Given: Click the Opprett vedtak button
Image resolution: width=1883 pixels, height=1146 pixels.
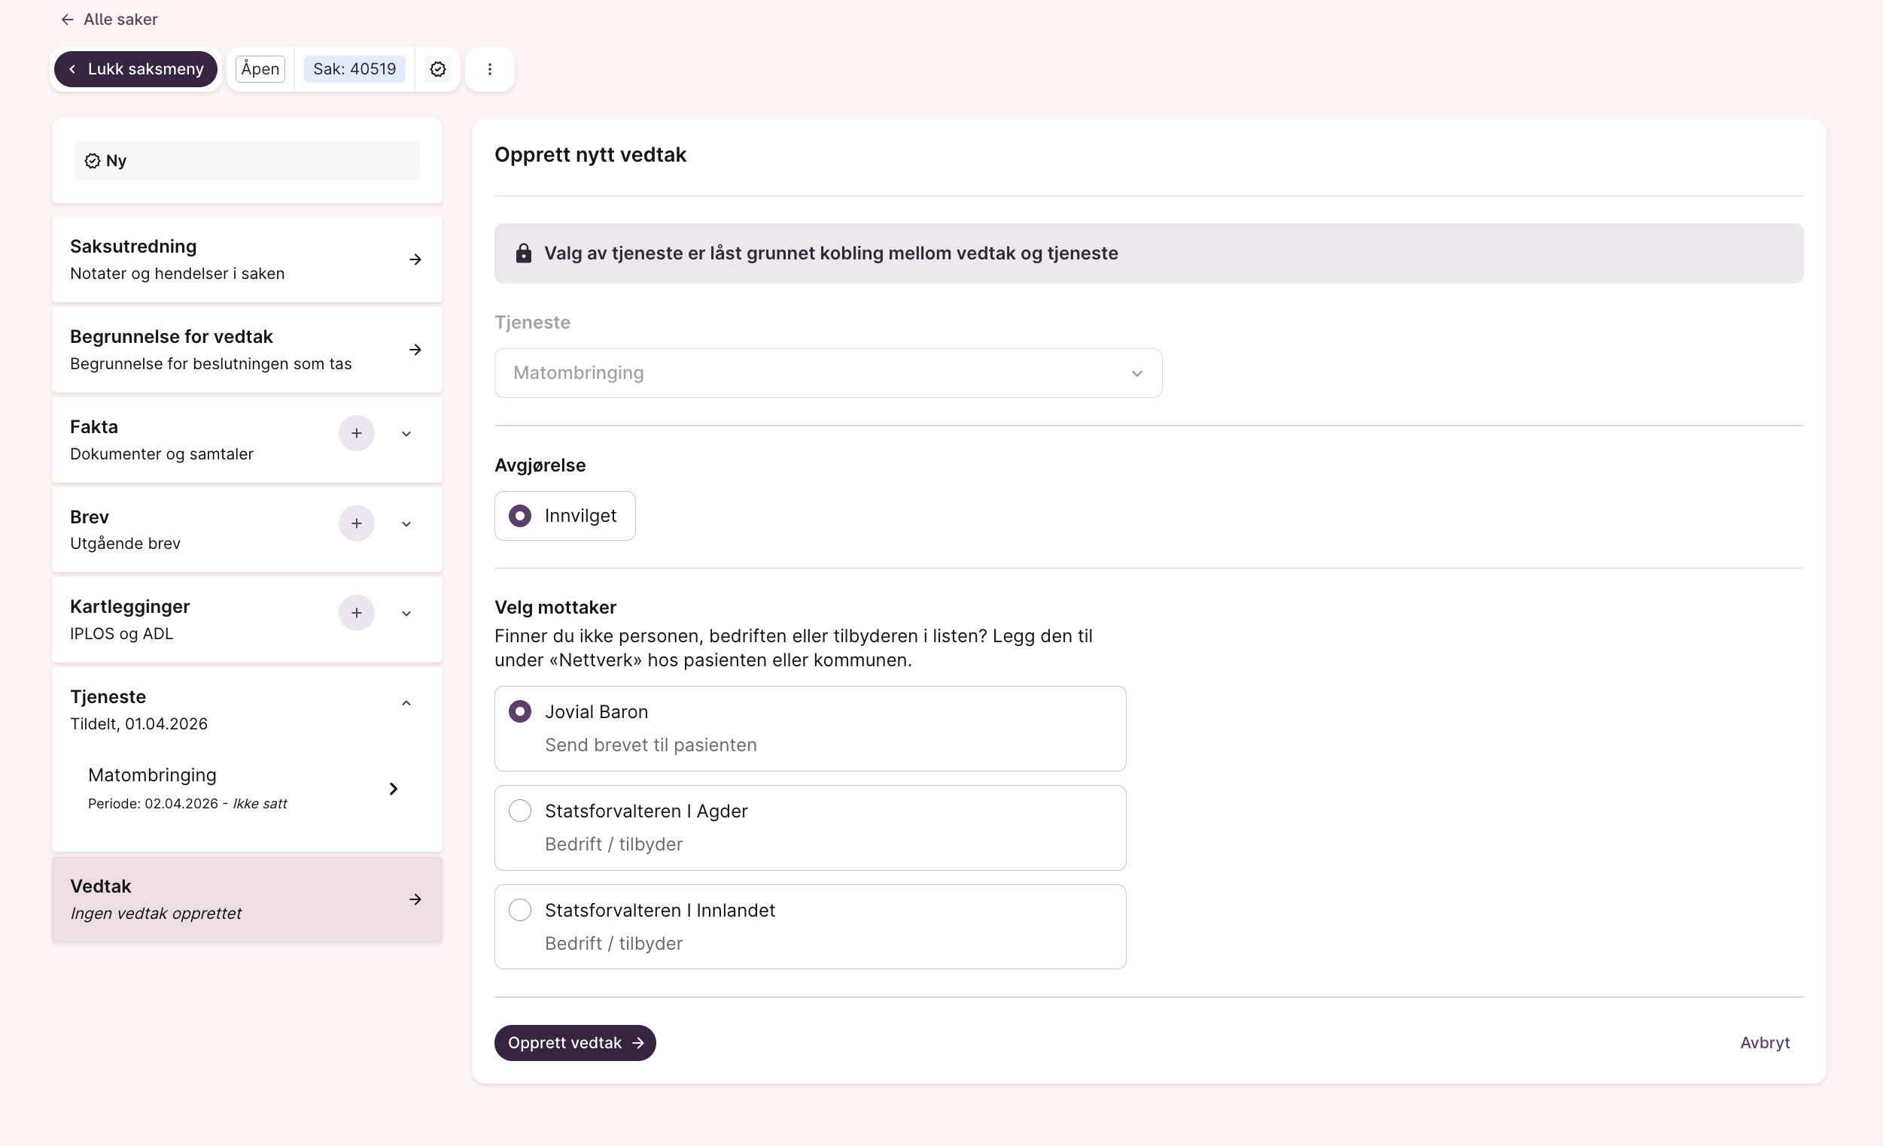Looking at the screenshot, I should pos(575,1043).
